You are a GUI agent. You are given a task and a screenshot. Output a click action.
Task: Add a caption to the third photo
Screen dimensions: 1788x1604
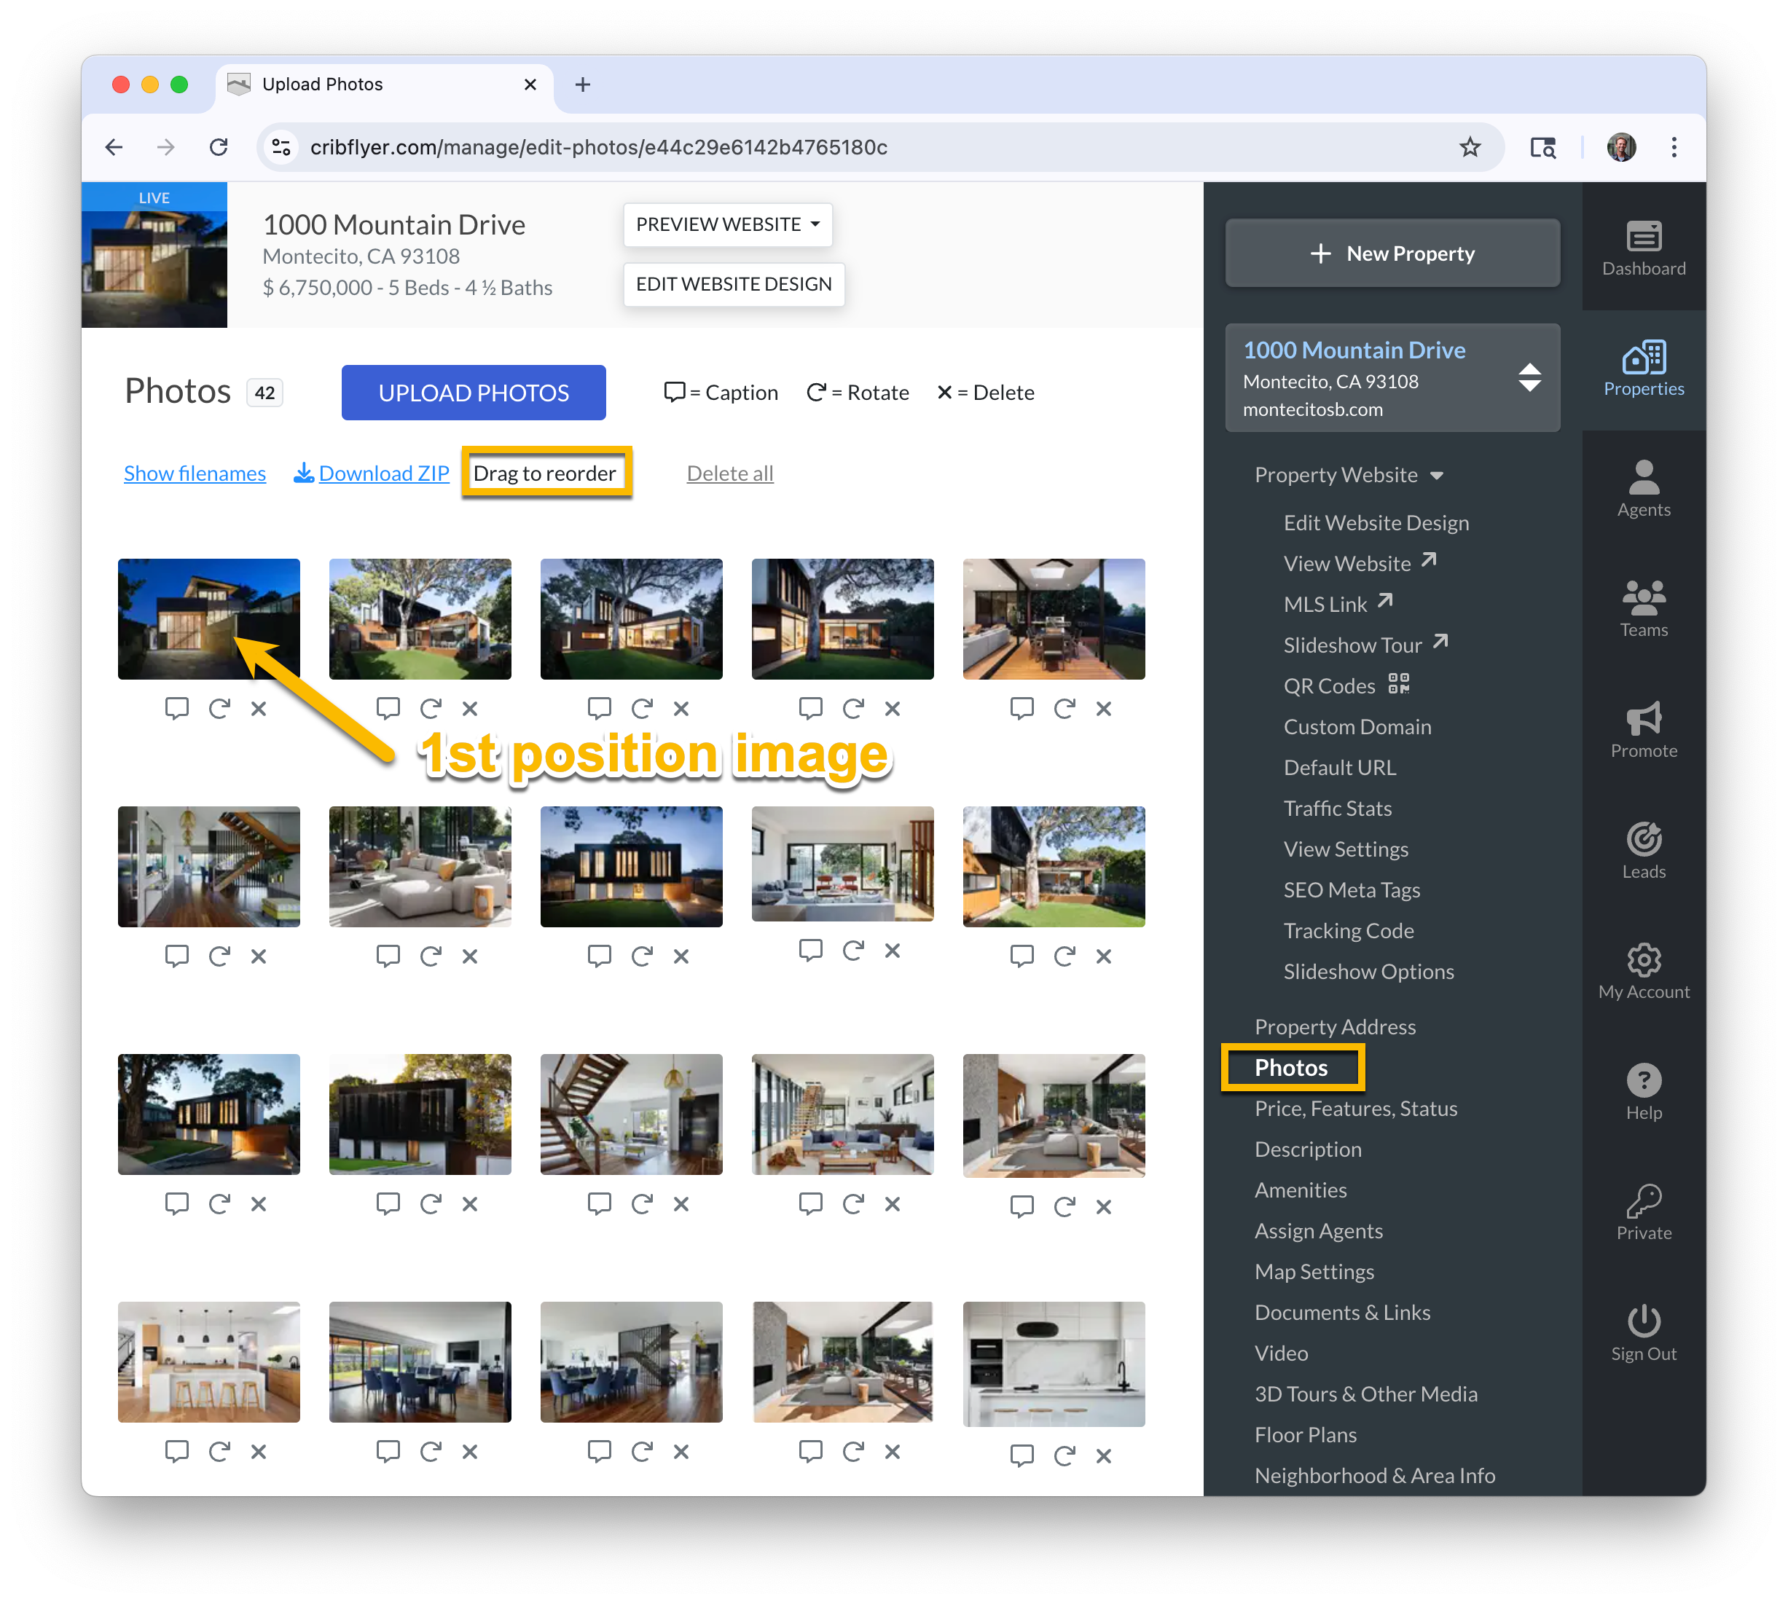[x=599, y=709]
